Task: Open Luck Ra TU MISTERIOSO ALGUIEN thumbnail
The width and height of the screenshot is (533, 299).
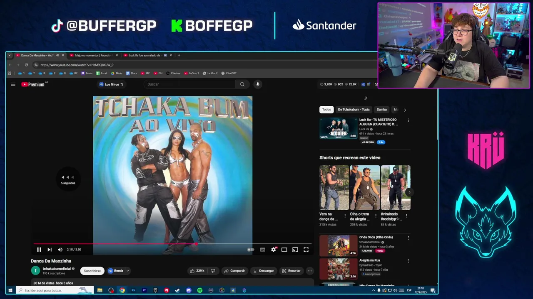Action: click(339, 128)
